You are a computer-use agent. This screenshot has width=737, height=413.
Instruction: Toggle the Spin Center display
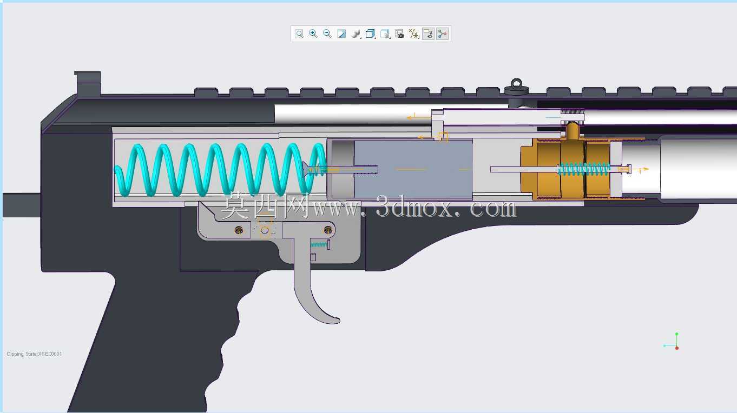coord(443,34)
